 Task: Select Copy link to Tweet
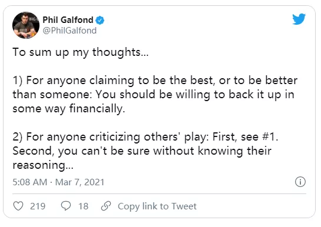[157, 206]
